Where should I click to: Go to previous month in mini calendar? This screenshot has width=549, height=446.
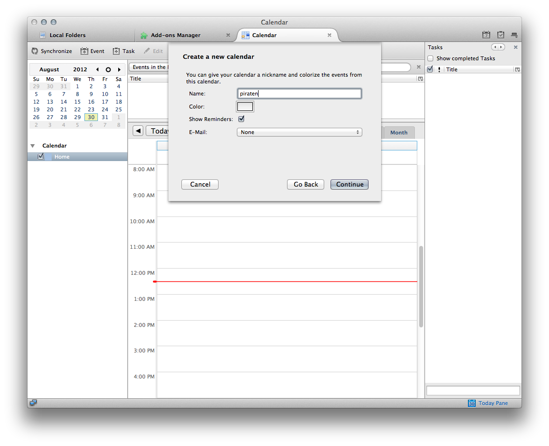coord(97,69)
